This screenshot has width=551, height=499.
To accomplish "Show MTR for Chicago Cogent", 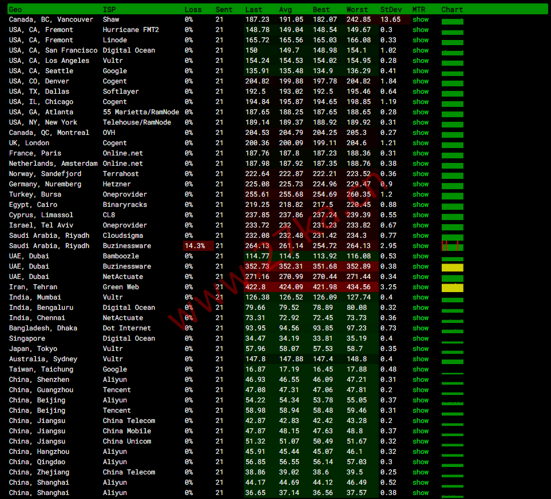I will [421, 102].
